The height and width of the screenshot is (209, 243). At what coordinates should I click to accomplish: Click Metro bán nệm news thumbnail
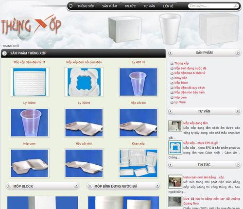tap(175, 182)
